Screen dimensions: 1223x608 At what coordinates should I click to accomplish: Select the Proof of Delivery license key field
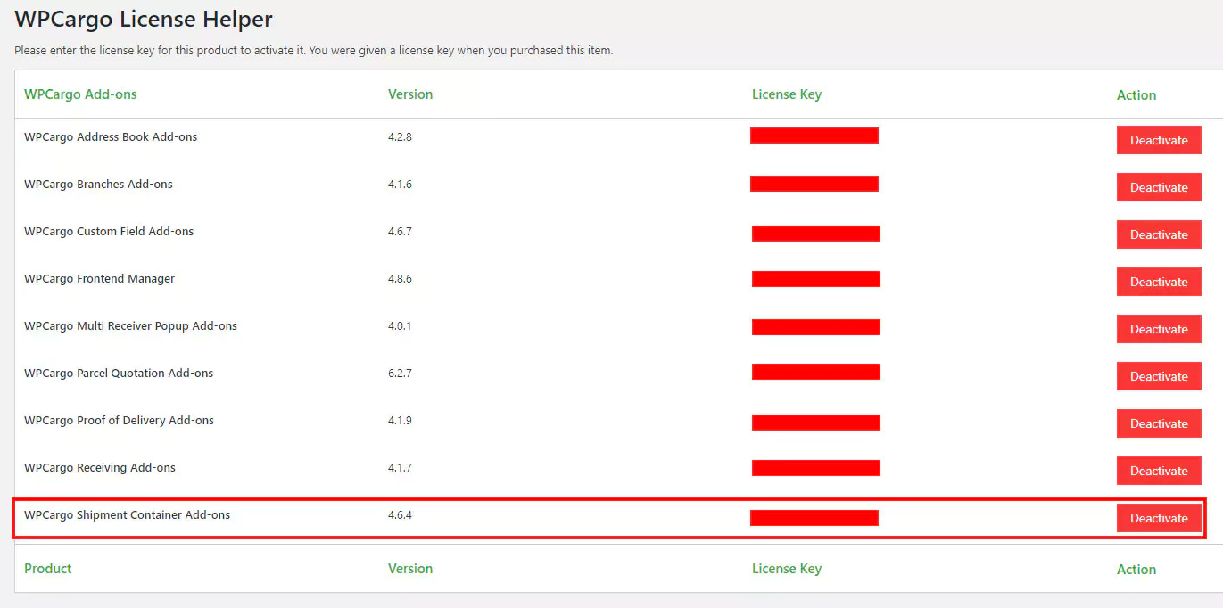tap(815, 423)
